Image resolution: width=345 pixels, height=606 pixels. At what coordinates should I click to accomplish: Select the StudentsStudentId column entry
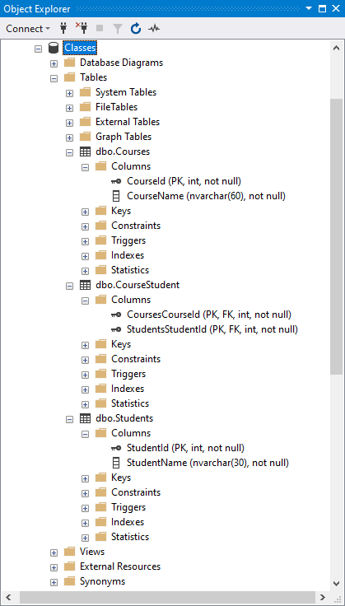tap(212, 329)
